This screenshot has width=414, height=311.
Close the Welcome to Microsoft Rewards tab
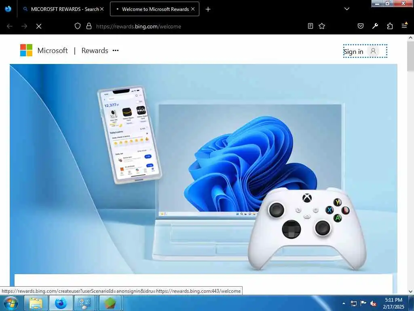[193, 9]
